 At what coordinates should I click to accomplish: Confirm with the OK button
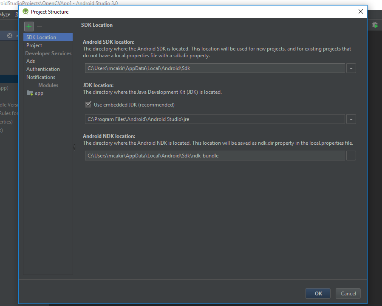point(318,294)
